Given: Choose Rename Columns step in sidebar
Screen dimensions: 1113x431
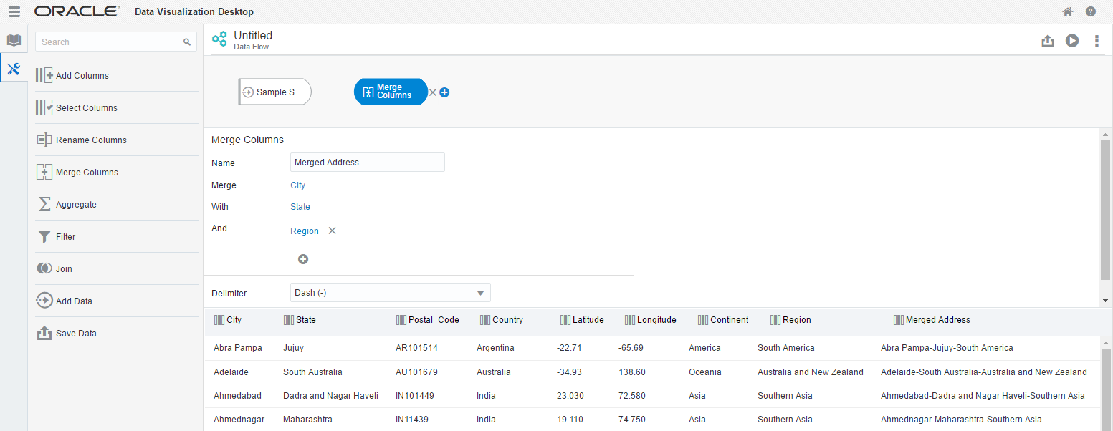Looking at the screenshot, I should 118,140.
